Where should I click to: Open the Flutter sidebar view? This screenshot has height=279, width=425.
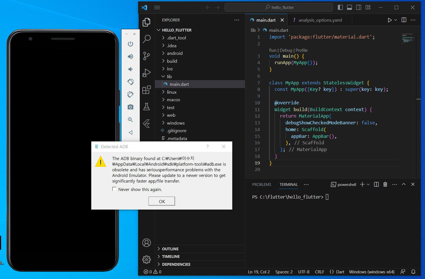point(147,123)
